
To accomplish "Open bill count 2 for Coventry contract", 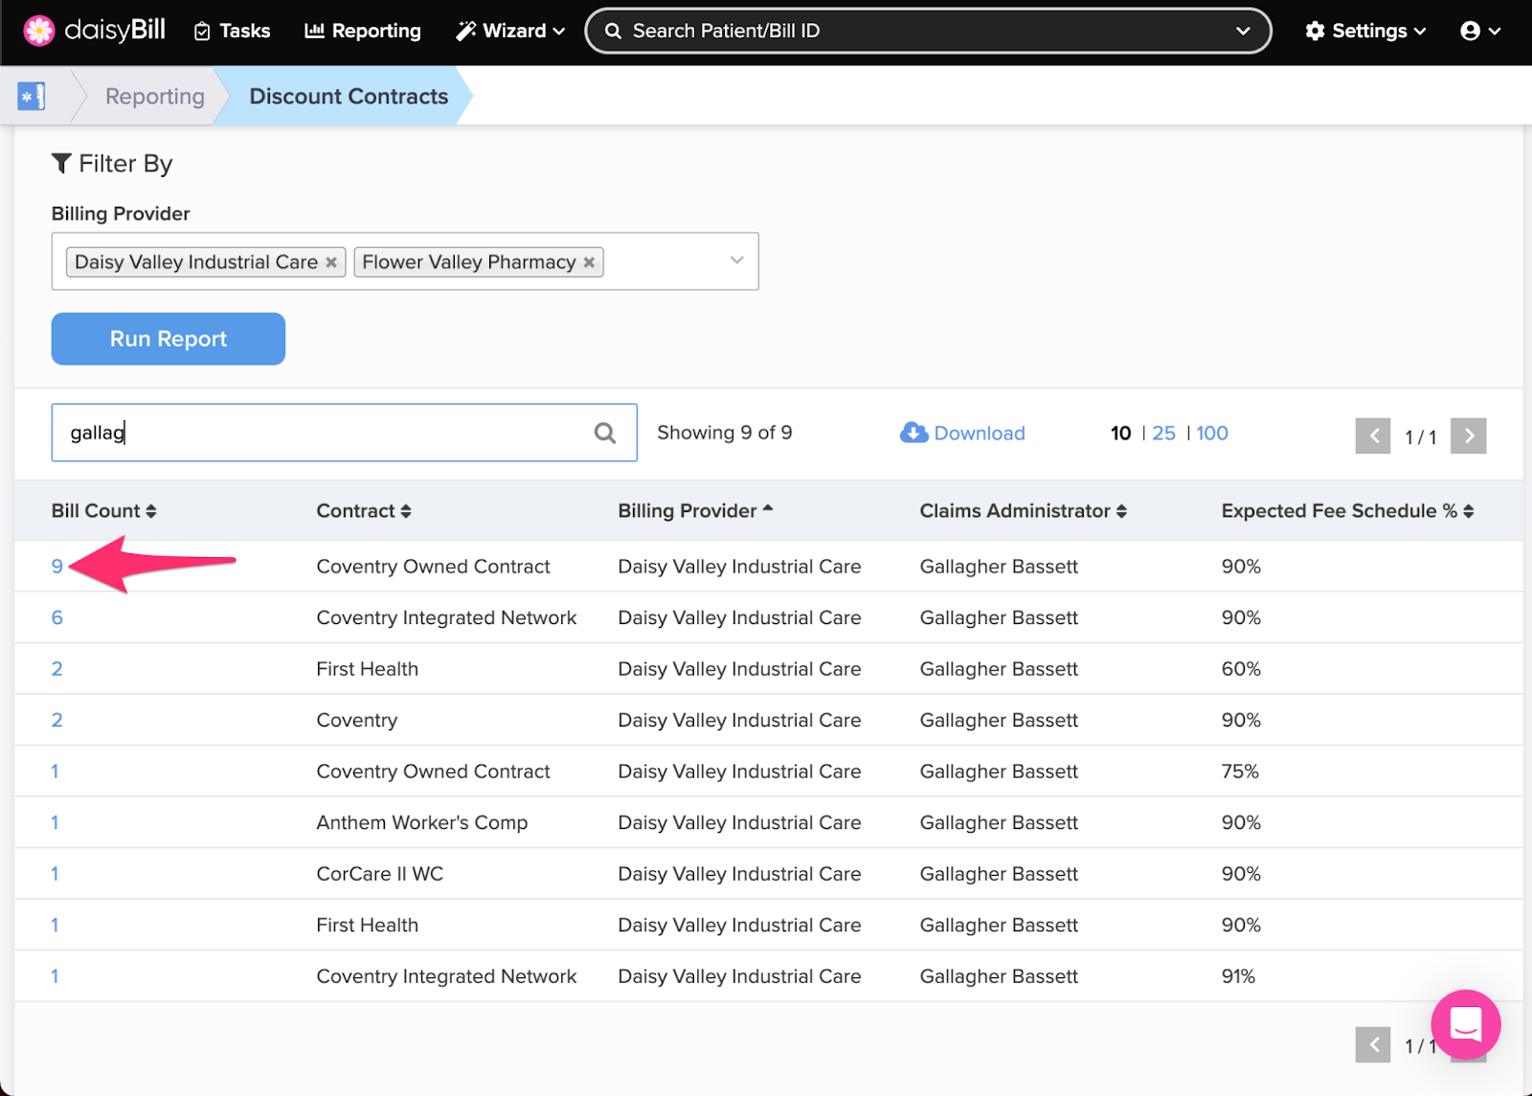I will [57, 720].
